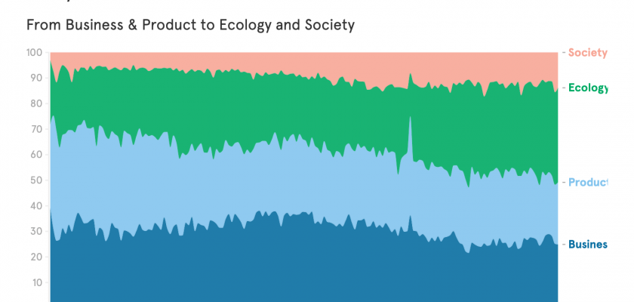Select the 60 y-axis tick label
634x302 pixels.
[x=36, y=156]
